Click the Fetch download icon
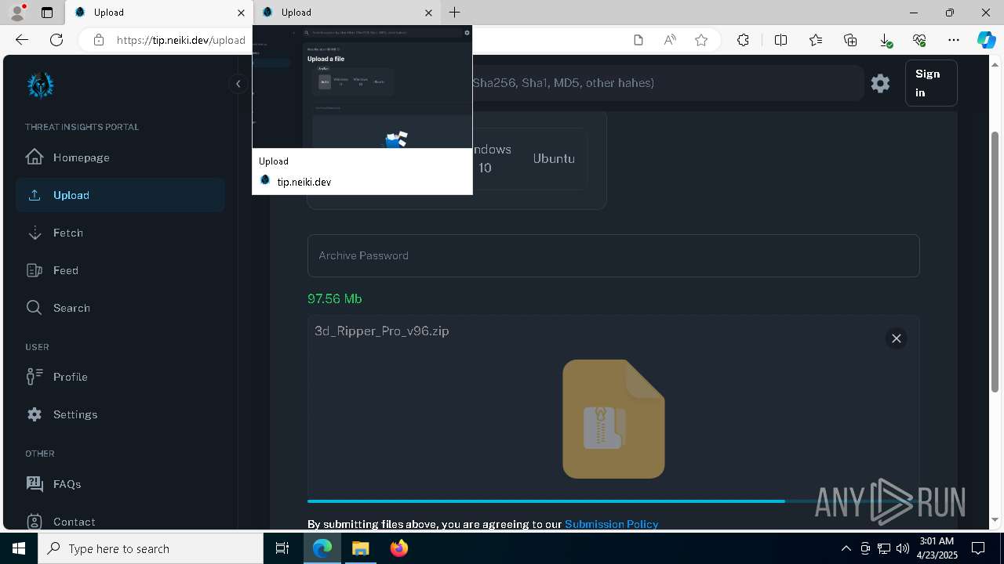Image resolution: width=1004 pixels, height=564 pixels. [x=35, y=233]
